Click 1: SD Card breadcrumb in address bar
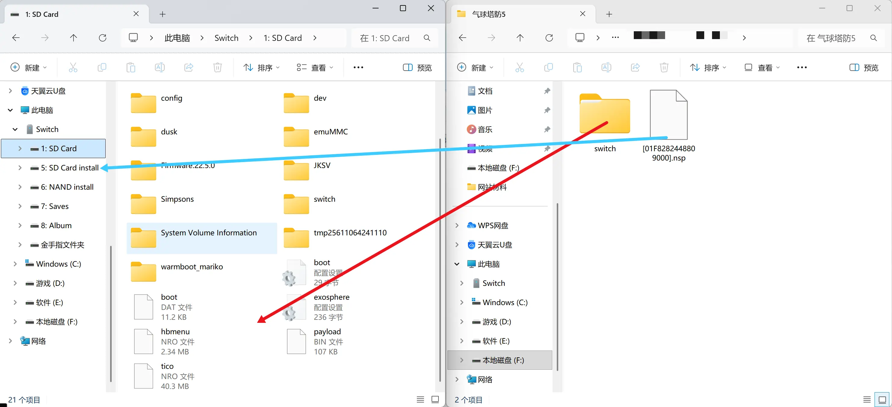 pyautogui.click(x=283, y=38)
